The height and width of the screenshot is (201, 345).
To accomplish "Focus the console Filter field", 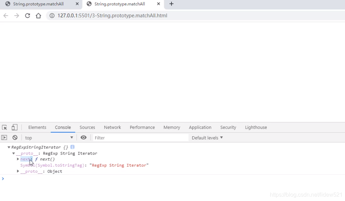I will click(141, 138).
